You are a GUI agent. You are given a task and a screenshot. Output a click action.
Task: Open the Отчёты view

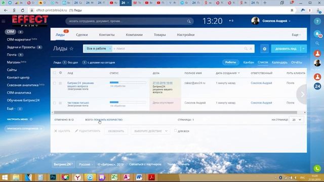coord(297,62)
